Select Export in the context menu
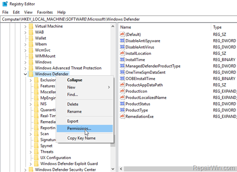The height and width of the screenshot is (172, 237). tap(85, 121)
